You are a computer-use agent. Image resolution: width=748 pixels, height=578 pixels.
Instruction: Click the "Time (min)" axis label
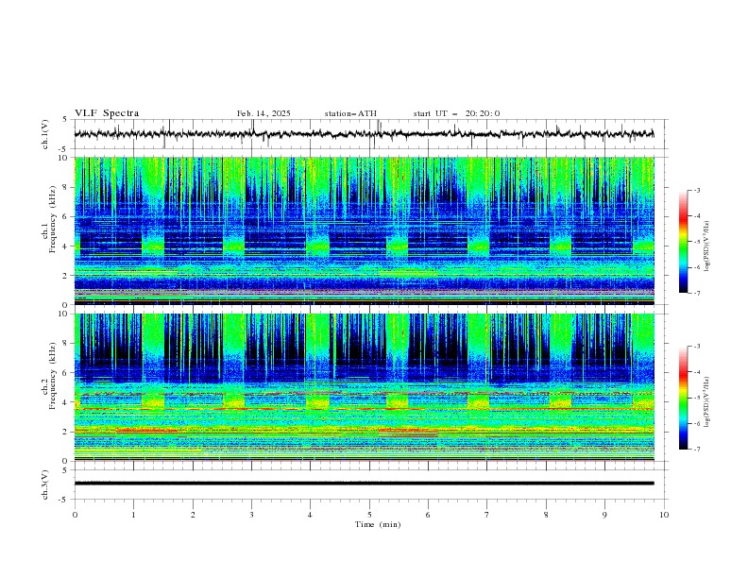coord(378,524)
